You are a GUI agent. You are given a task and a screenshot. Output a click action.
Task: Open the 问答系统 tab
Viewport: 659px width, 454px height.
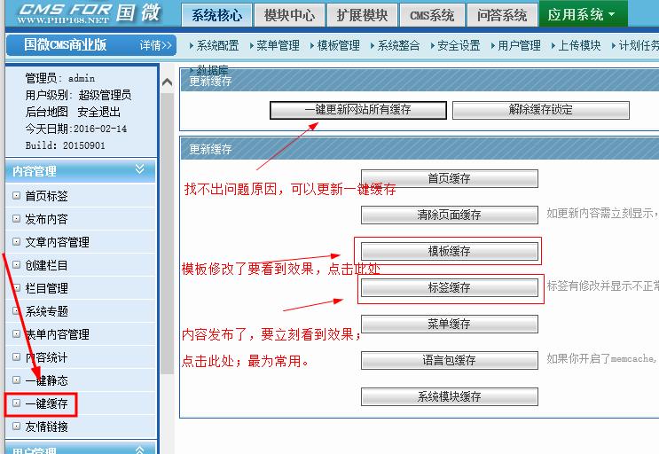(501, 15)
